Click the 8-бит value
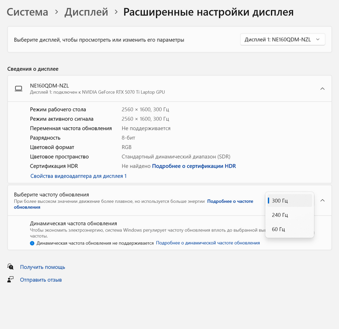 (128, 138)
